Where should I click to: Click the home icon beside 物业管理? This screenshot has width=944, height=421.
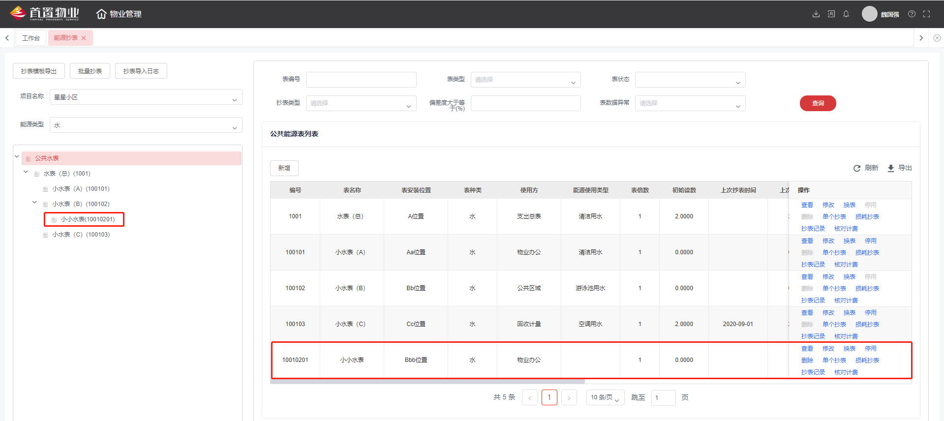(101, 14)
